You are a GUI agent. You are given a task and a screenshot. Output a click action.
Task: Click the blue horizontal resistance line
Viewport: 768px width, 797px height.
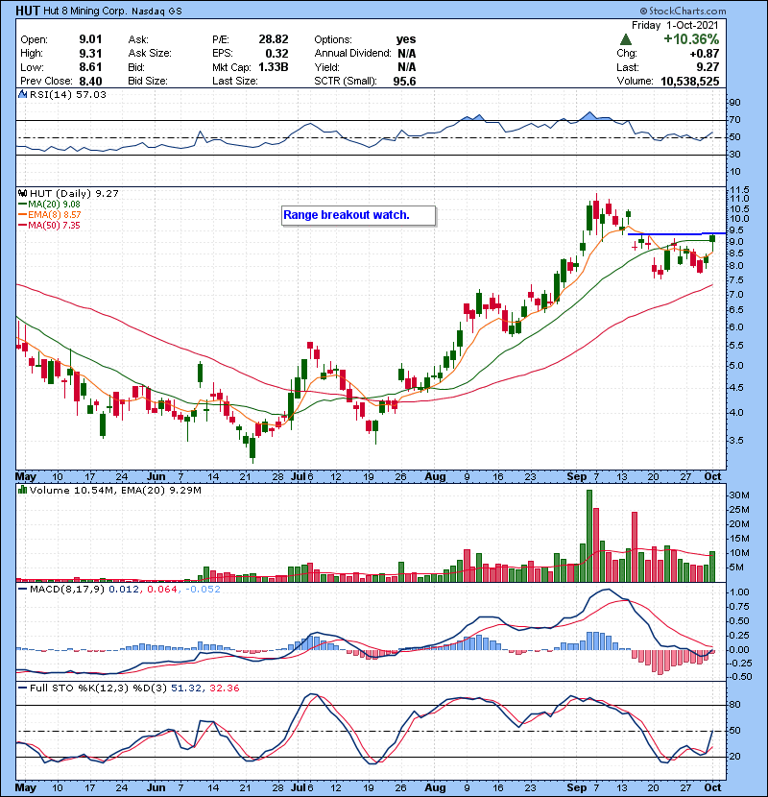click(x=676, y=233)
